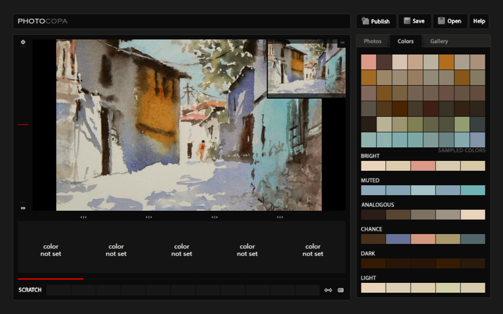Open the Gallery tab
Viewport: 503px width, 314px height.
click(x=439, y=42)
